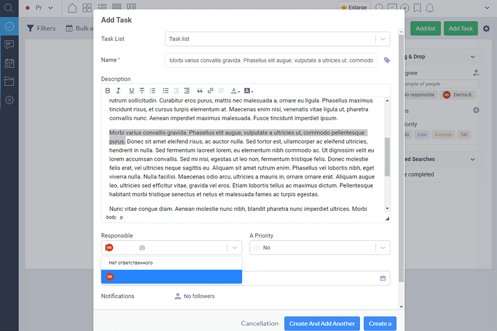Click the Cancellation link
The width and height of the screenshot is (497, 331).
coord(259,324)
